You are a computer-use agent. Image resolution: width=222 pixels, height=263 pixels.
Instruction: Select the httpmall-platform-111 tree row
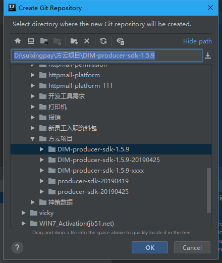[x=111, y=86]
